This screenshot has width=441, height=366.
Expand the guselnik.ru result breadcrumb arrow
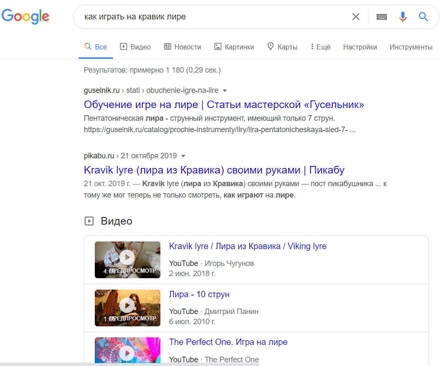(224, 90)
